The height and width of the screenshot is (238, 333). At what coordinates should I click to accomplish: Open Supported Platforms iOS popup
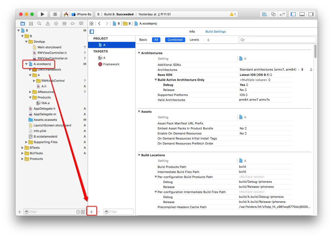coord(244,95)
